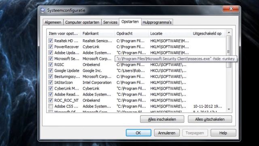Click the Alles uitschakelen button
This screenshot has width=259, height=146.
(210, 119)
